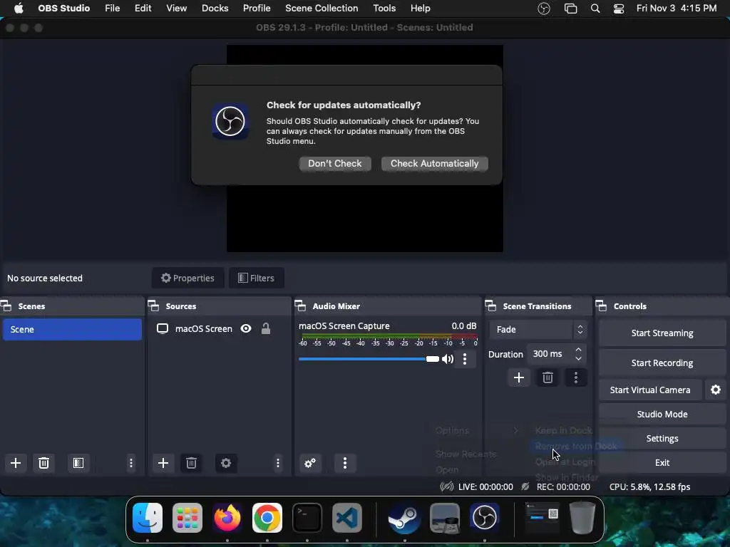Open macOS Screen Capture audio options dots

[x=465, y=359]
